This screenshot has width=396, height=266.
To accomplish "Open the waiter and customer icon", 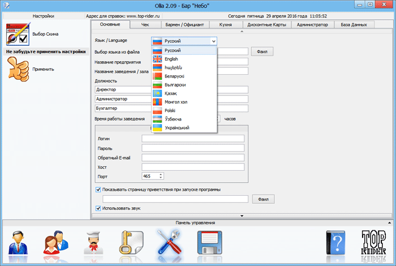I will point(55,243).
